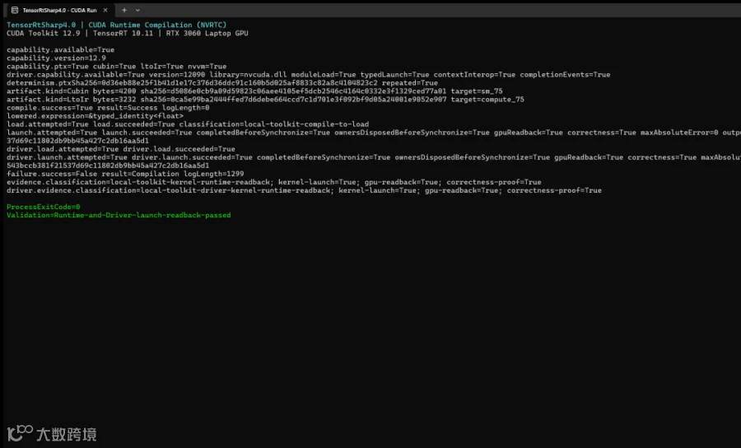Click the terminal icon in the tab

15,10
